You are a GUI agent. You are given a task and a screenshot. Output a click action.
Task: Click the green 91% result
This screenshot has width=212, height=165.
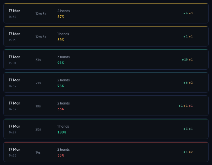click(x=61, y=63)
